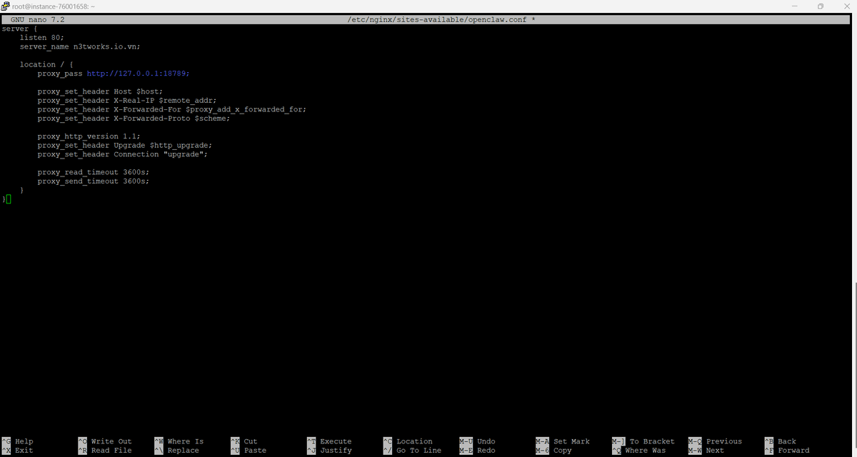The width and height of the screenshot is (857, 457).
Task: Select the Write Out shortcut label
Action: tap(111, 441)
